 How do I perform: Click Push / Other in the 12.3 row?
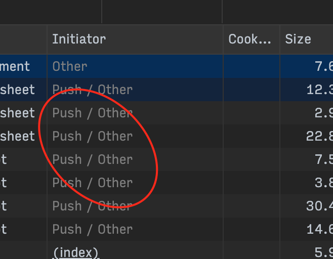93,90
